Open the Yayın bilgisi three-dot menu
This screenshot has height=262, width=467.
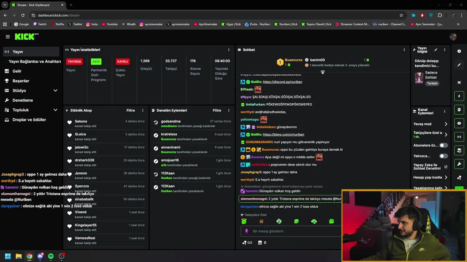(444, 50)
